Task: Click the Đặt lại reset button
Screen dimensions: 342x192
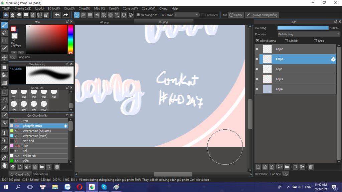Action: click(x=235, y=15)
